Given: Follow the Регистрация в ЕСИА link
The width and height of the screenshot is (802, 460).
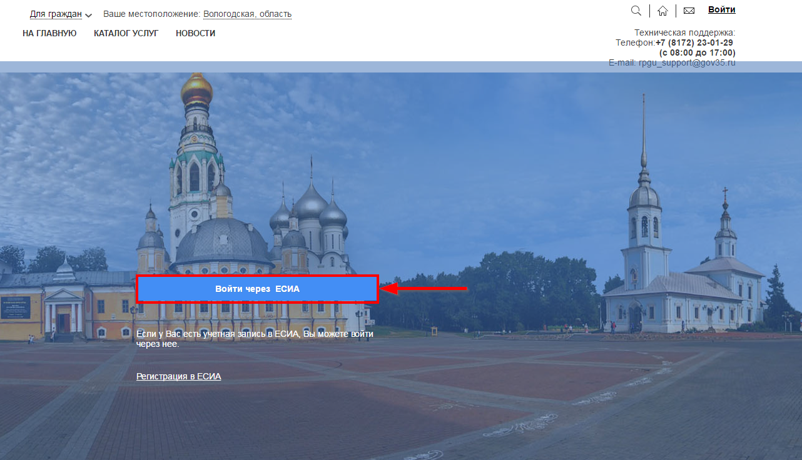Looking at the screenshot, I should click(178, 376).
